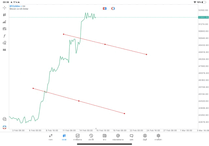The image size is (209, 146).
Task: Open the function (f) indicators icon
Action: point(5,36)
